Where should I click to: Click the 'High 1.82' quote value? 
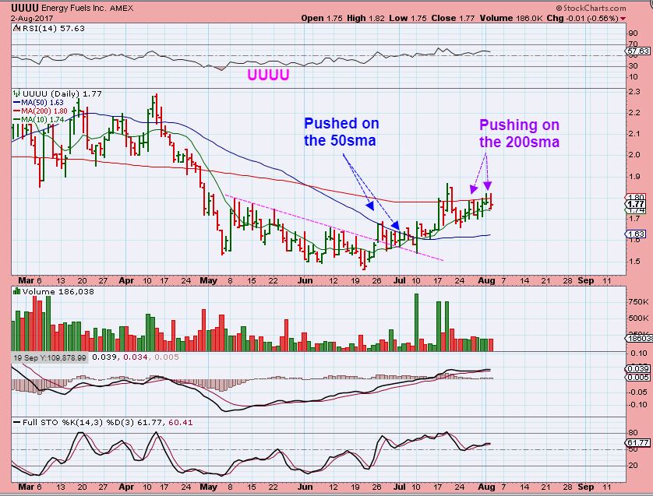[366, 19]
